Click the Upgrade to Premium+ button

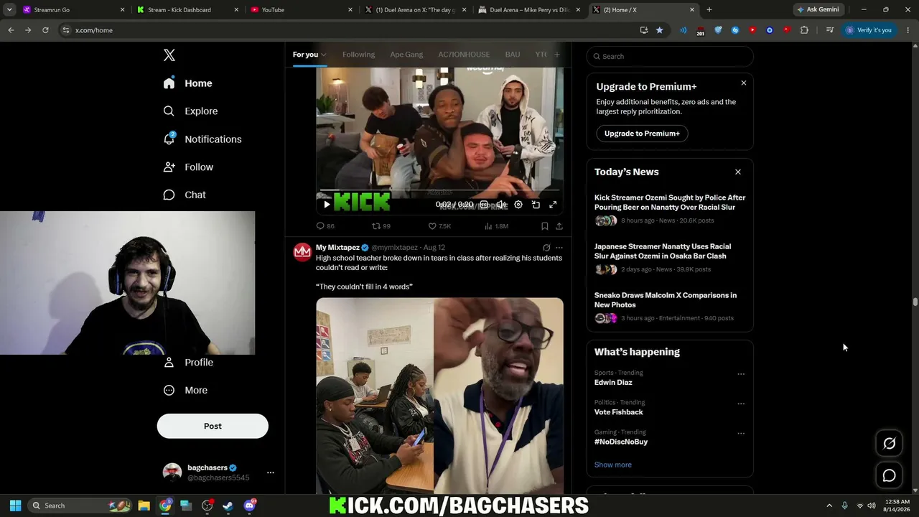642,134
